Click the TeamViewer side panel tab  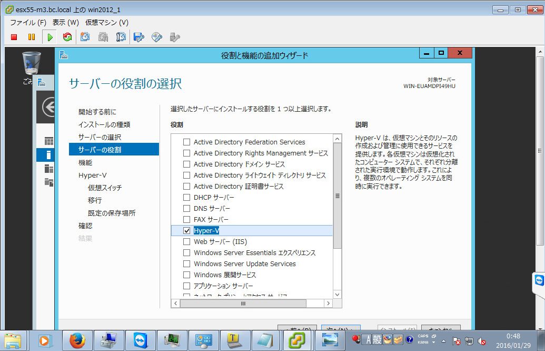pos(539,280)
